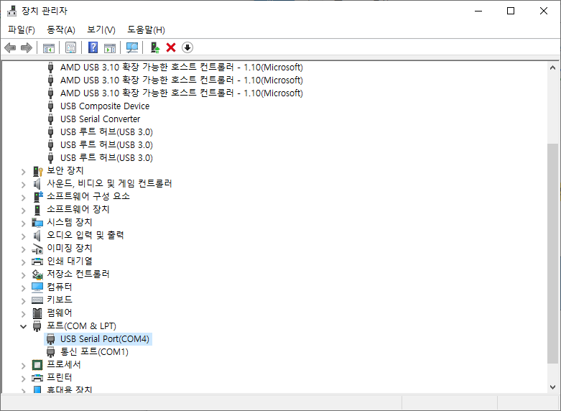Image resolution: width=561 pixels, height=411 pixels.
Task: Expand the 소프트웨어 구성 요소 node
Action: point(24,198)
